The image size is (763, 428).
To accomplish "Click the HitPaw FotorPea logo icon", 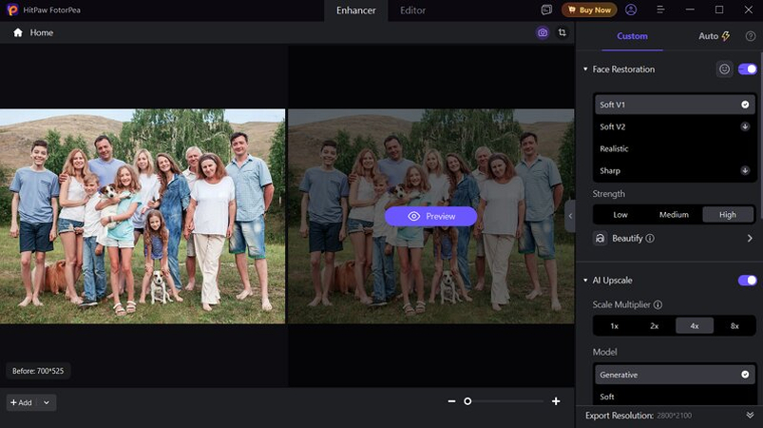I will pos(12,10).
